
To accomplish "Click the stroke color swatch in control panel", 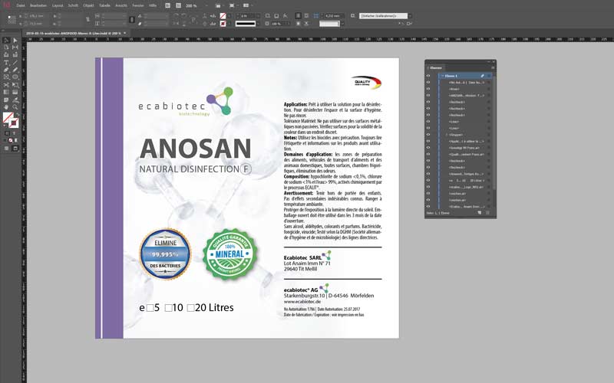I will click(x=223, y=24).
